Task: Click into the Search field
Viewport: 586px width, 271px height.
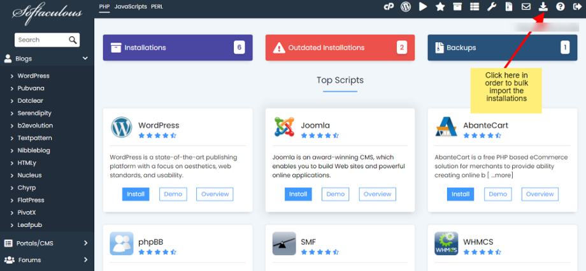Action: tap(41, 40)
